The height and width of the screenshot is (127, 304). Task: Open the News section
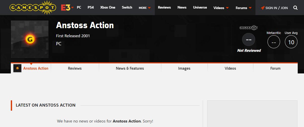click(182, 8)
